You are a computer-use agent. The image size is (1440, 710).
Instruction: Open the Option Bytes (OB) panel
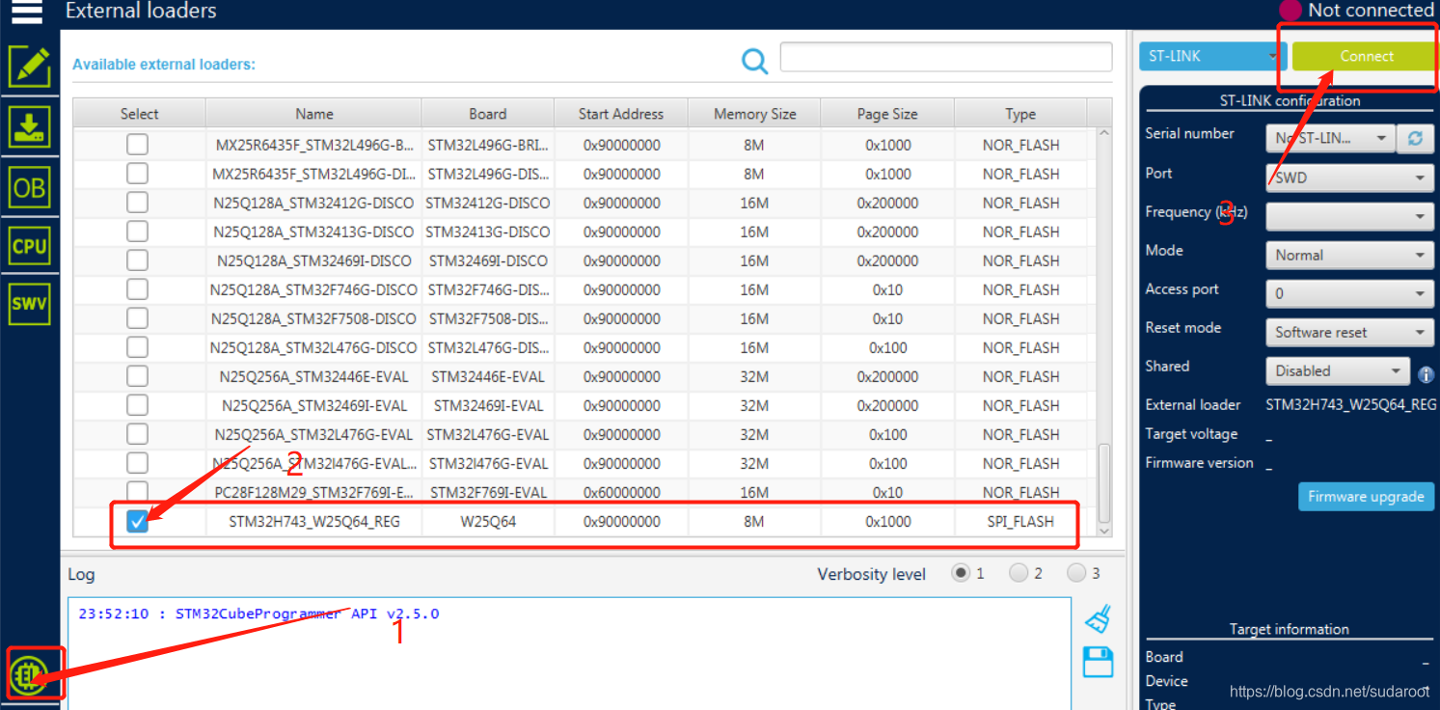[x=29, y=188]
